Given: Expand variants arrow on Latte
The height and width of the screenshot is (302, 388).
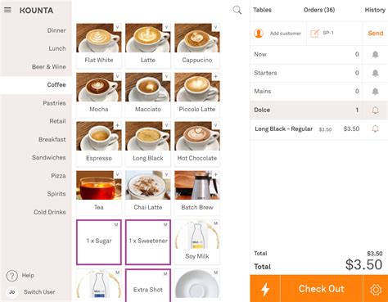Looking at the screenshot, I should pyautogui.click(x=167, y=27).
